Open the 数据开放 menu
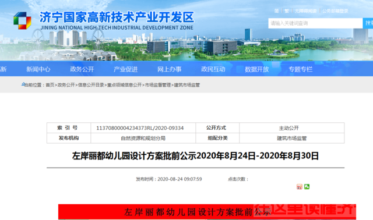This screenshot has width=373, height=220. 256,69
